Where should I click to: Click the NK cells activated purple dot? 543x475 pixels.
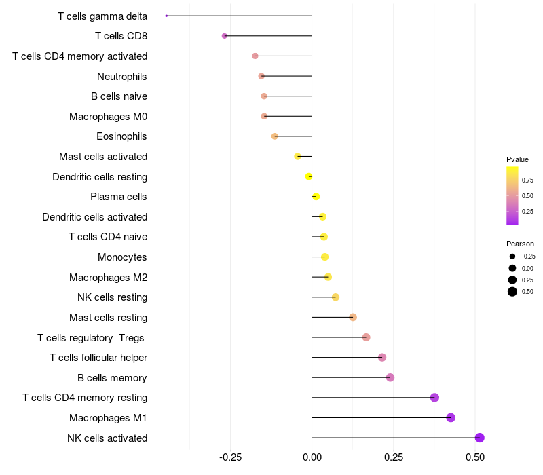(x=479, y=438)
